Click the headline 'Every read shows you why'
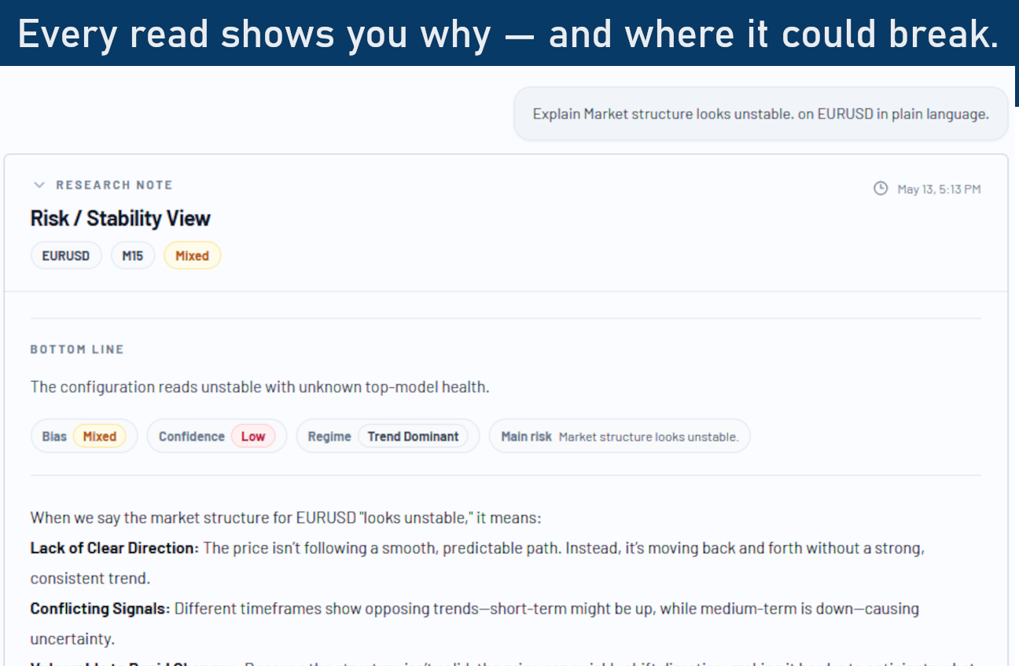This screenshot has width=1019, height=666. 508,34
